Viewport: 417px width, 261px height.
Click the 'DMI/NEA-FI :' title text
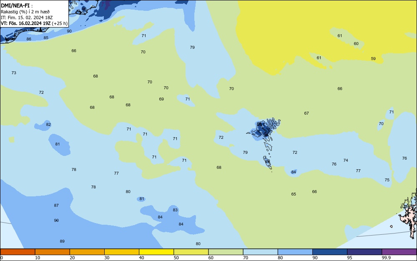click(17, 5)
